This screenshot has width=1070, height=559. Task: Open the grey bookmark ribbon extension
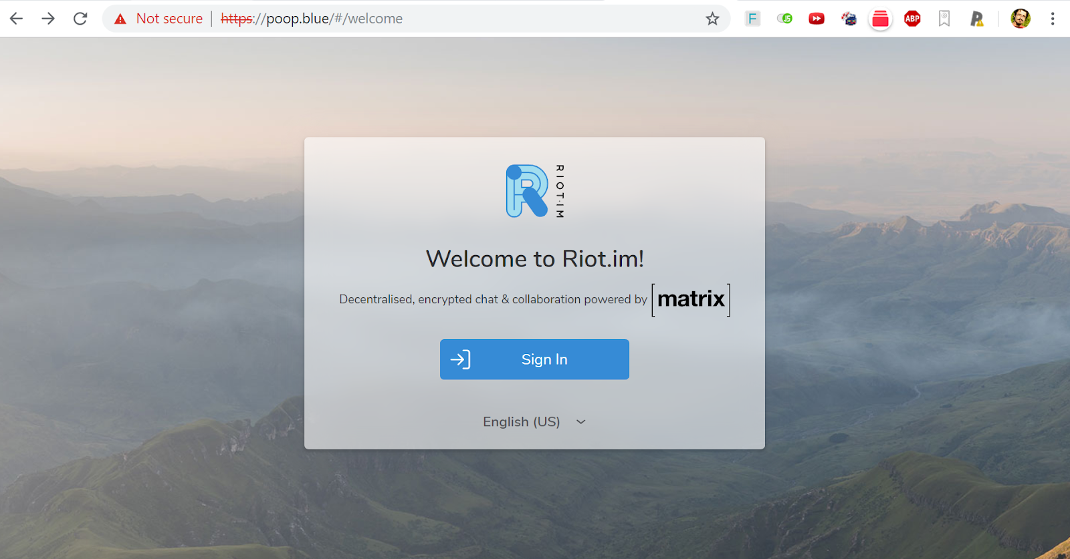(944, 19)
